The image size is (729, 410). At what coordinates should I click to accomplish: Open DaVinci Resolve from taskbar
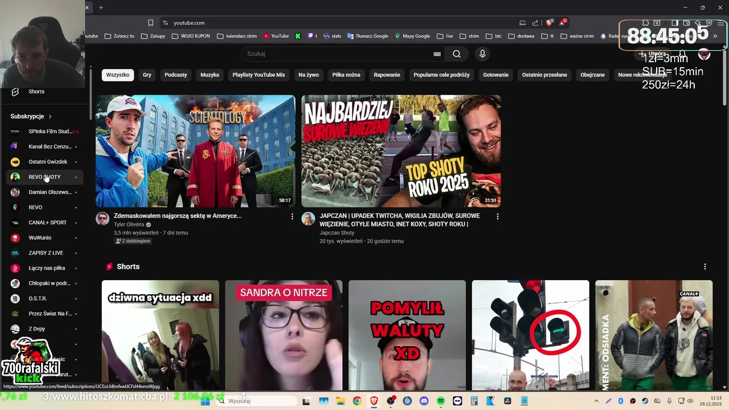pyautogui.click(x=507, y=401)
